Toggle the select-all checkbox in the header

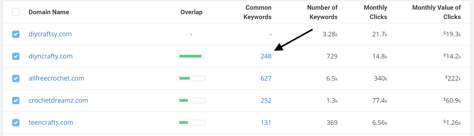[16, 12]
